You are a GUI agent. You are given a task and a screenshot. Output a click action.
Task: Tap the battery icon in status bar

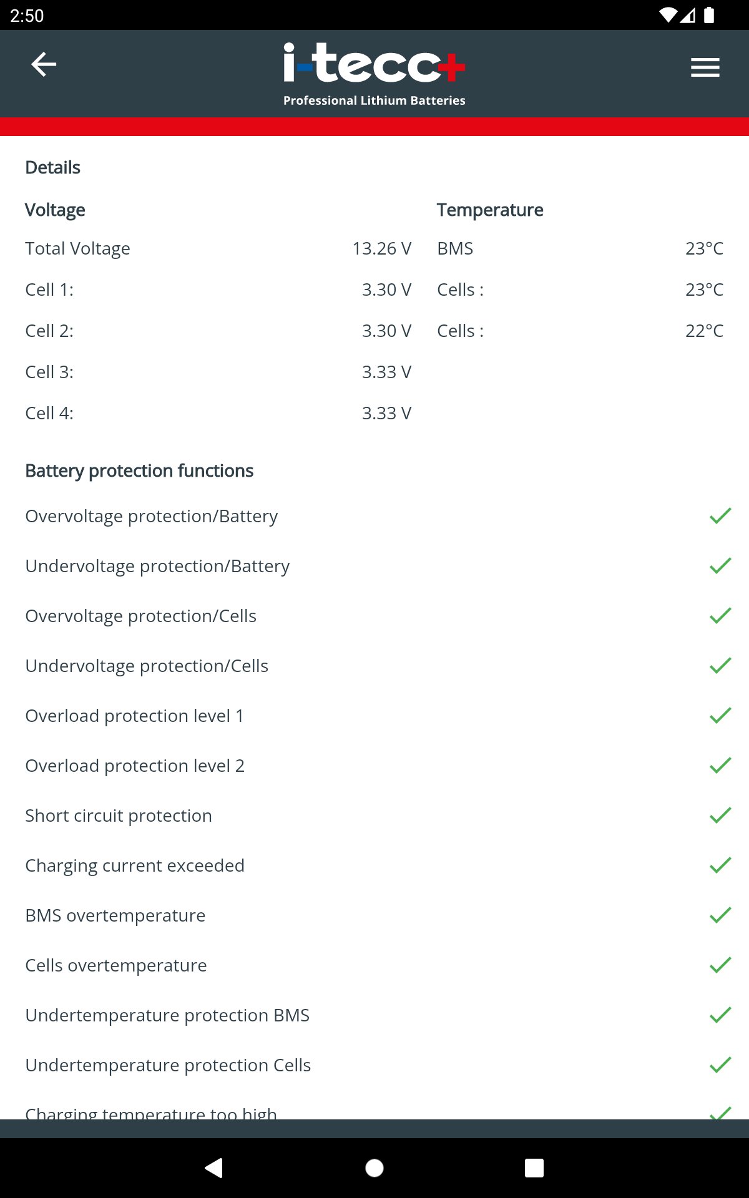(x=709, y=15)
